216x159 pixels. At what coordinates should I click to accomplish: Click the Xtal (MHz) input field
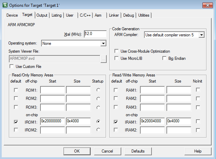point(95,34)
